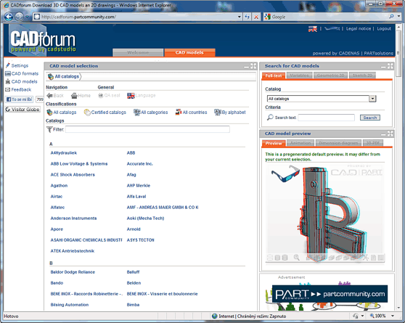Click the 3D anaglyph glasses icon in preview

coord(285,174)
